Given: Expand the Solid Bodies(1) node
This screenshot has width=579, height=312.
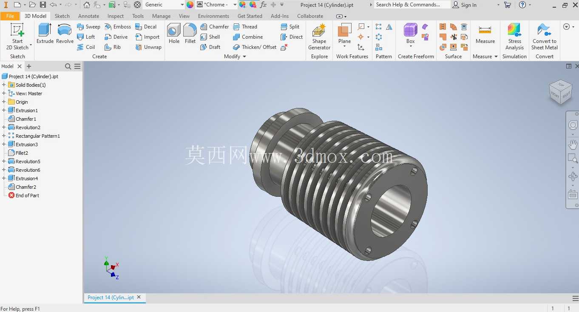Looking at the screenshot, I should (4, 85).
